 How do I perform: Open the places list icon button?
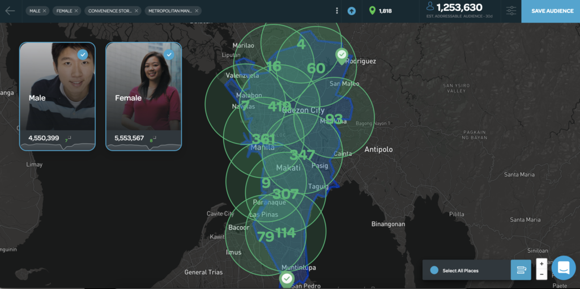(x=521, y=270)
